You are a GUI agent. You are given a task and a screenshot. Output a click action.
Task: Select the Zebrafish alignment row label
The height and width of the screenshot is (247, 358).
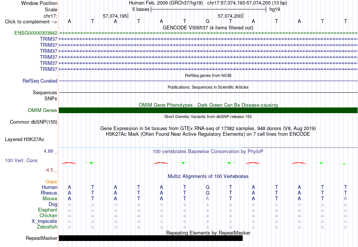[x=47, y=227]
